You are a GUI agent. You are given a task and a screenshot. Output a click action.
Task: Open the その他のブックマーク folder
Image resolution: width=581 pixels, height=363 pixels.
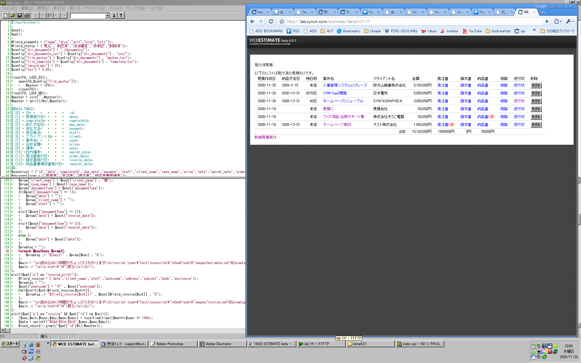click(x=557, y=31)
